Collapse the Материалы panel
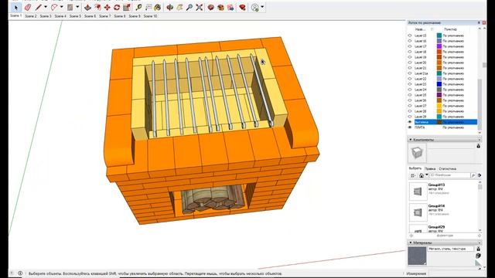The width and height of the screenshot is (495, 278). click(411, 242)
